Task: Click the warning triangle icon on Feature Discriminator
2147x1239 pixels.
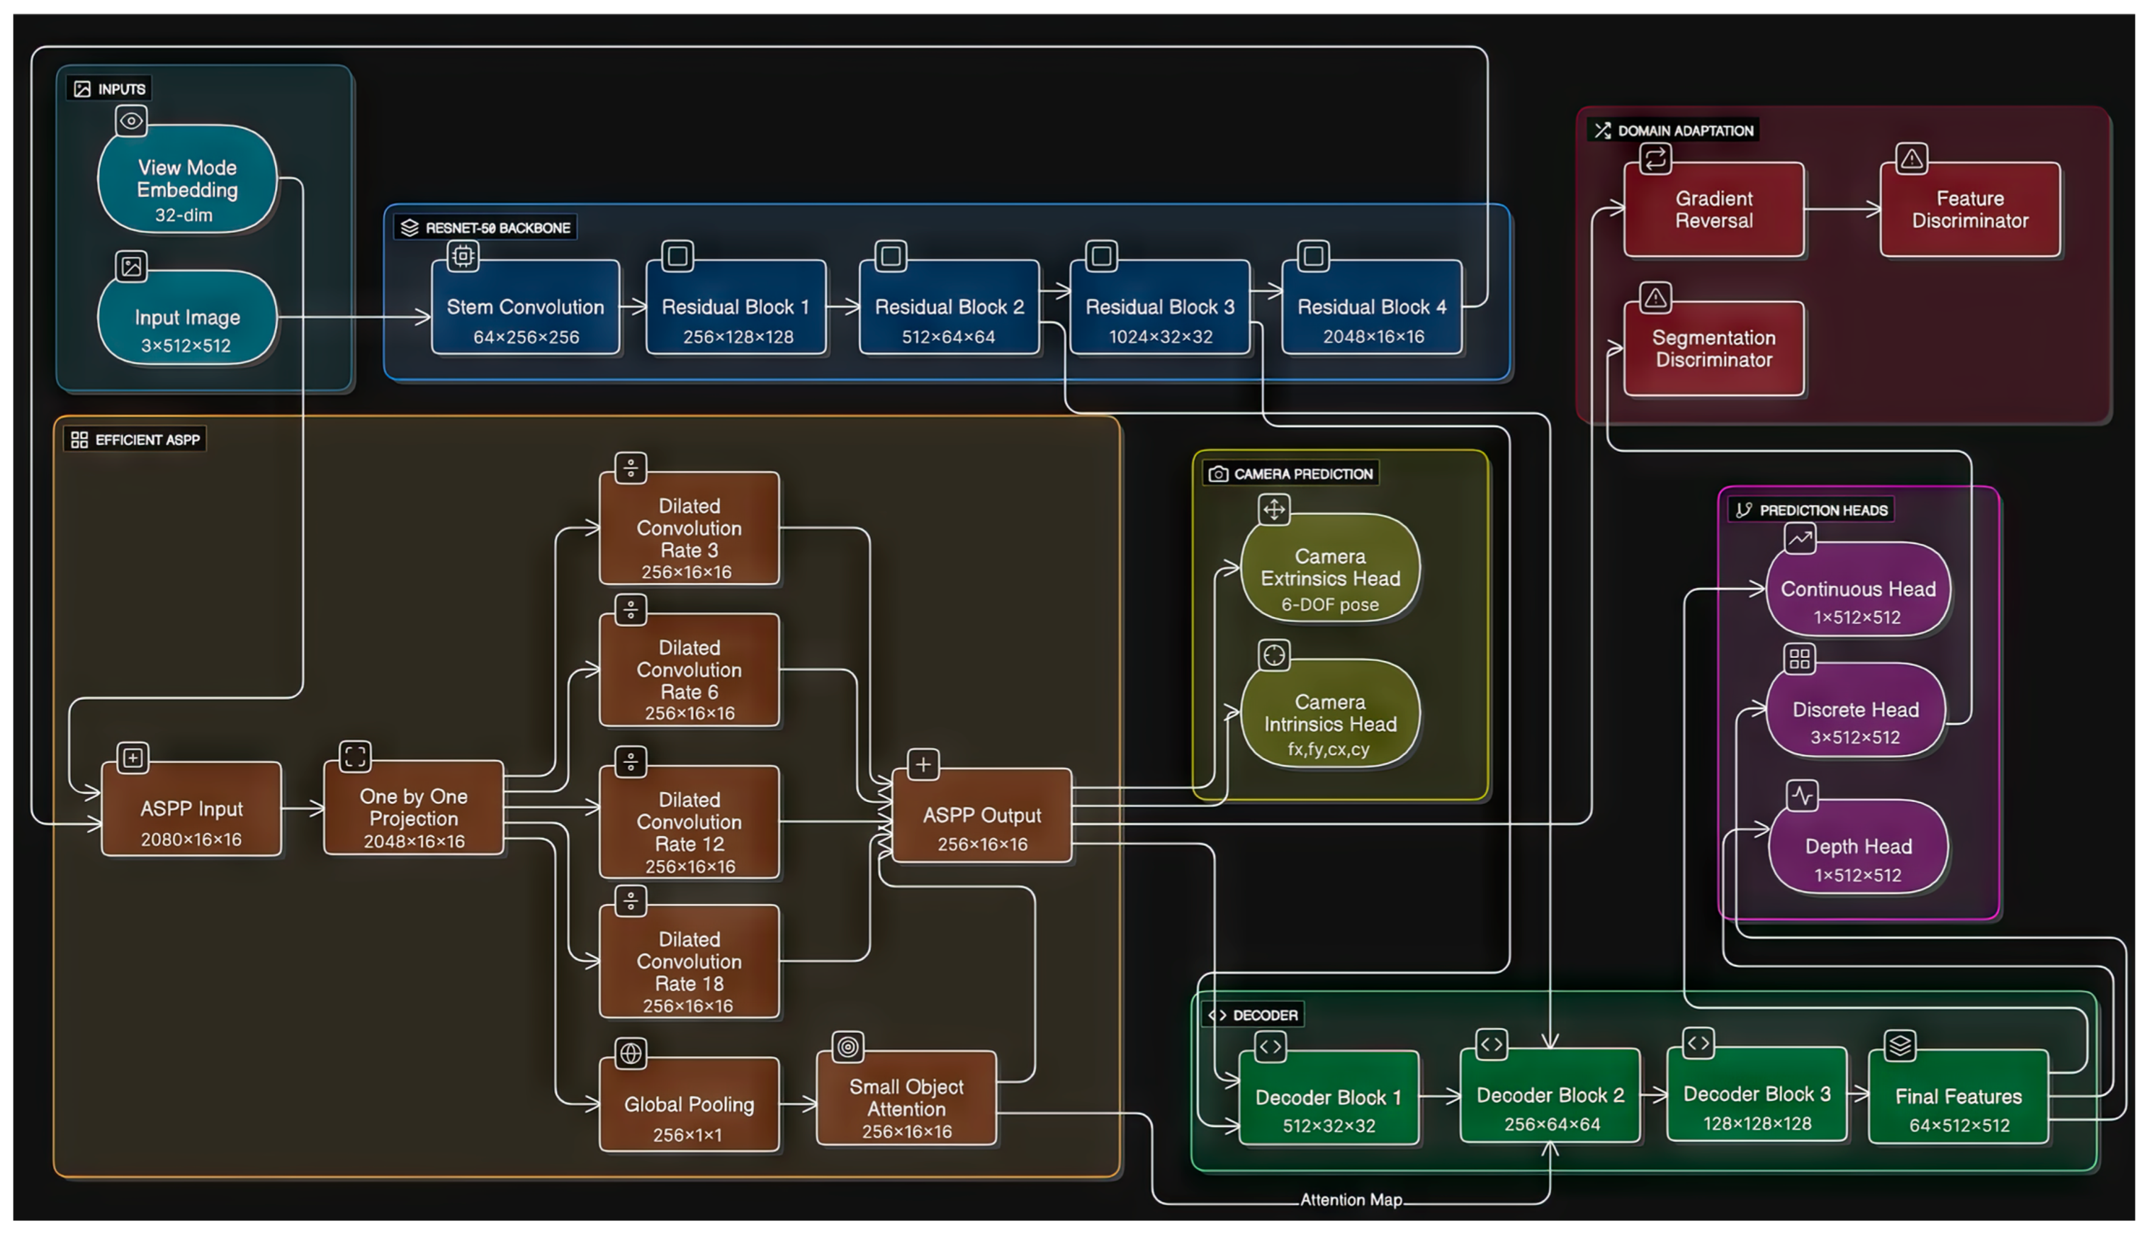Action: (x=1911, y=158)
